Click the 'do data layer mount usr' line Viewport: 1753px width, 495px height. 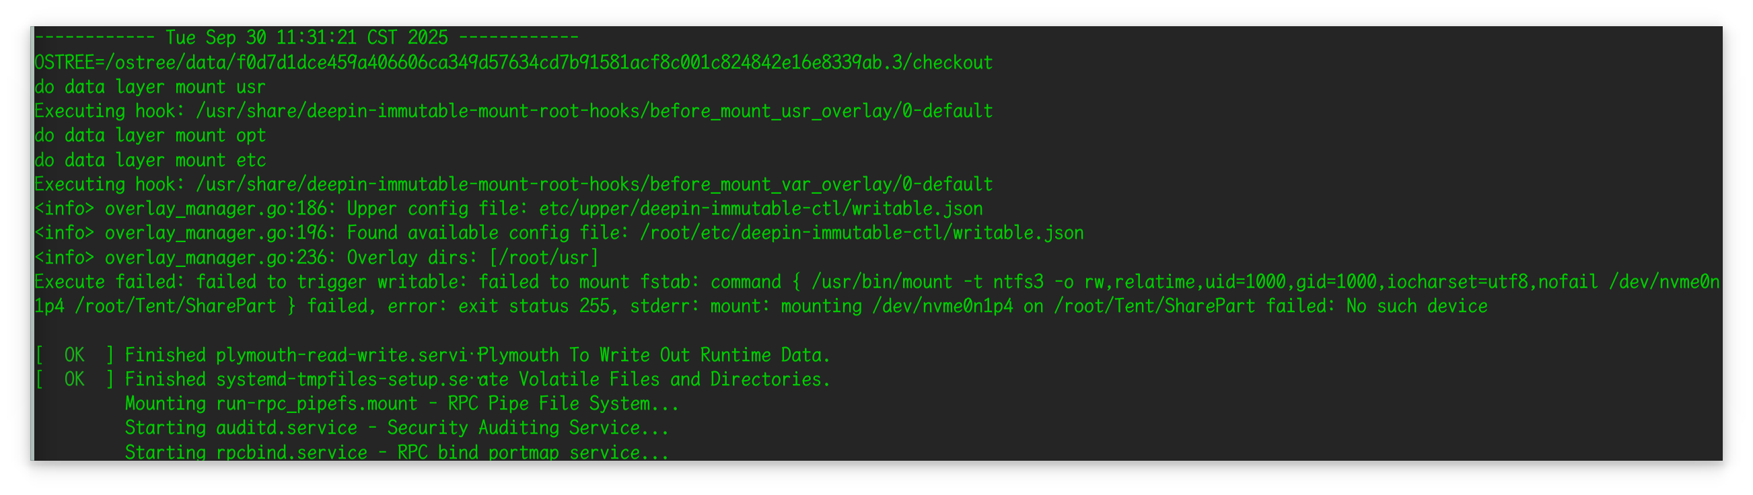[150, 87]
